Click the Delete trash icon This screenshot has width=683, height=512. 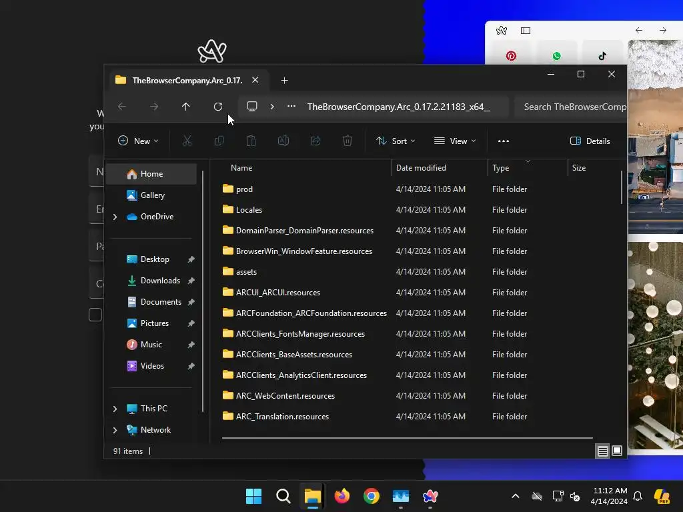click(x=348, y=141)
